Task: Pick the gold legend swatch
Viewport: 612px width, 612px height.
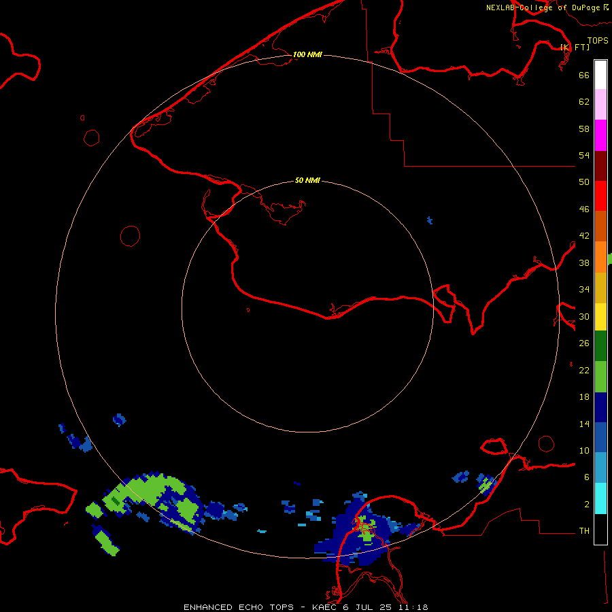Action: 600,288
